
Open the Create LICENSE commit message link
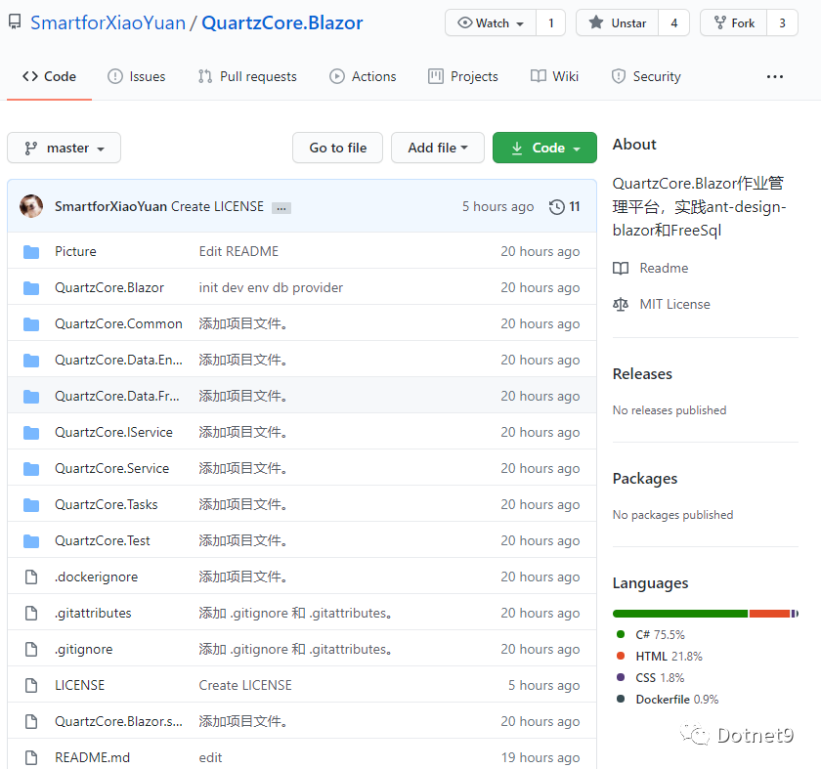(217, 207)
